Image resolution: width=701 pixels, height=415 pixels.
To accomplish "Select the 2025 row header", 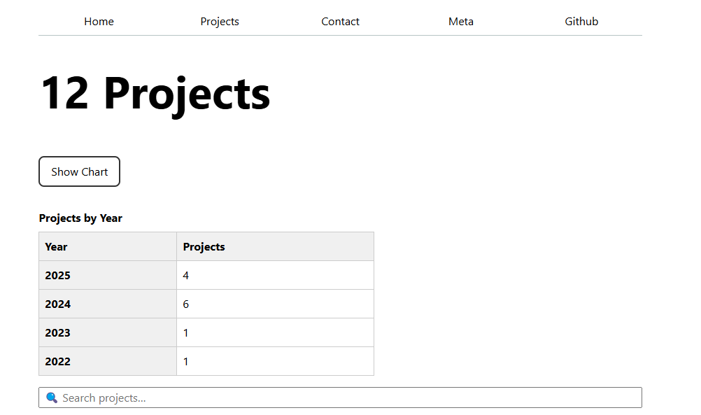I will (58, 275).
